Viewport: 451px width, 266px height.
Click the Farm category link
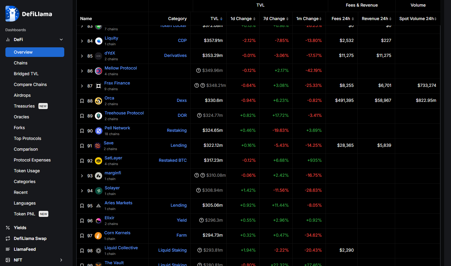181,235
